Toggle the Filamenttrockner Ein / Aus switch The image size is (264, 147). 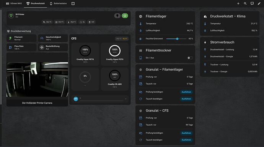point(190,58)
